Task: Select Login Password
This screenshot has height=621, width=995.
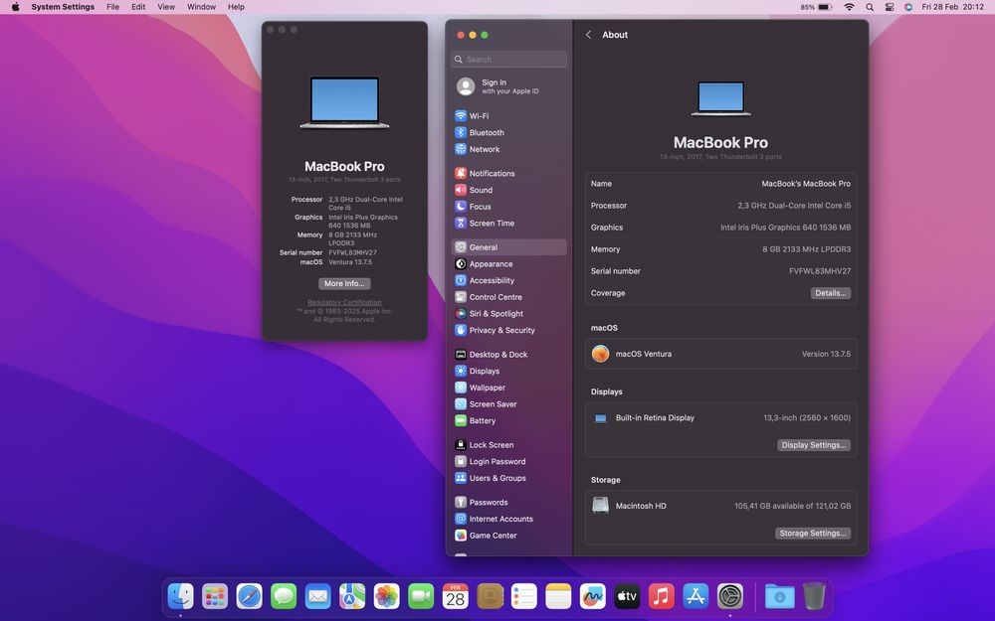Action: (x=508, y=461)
